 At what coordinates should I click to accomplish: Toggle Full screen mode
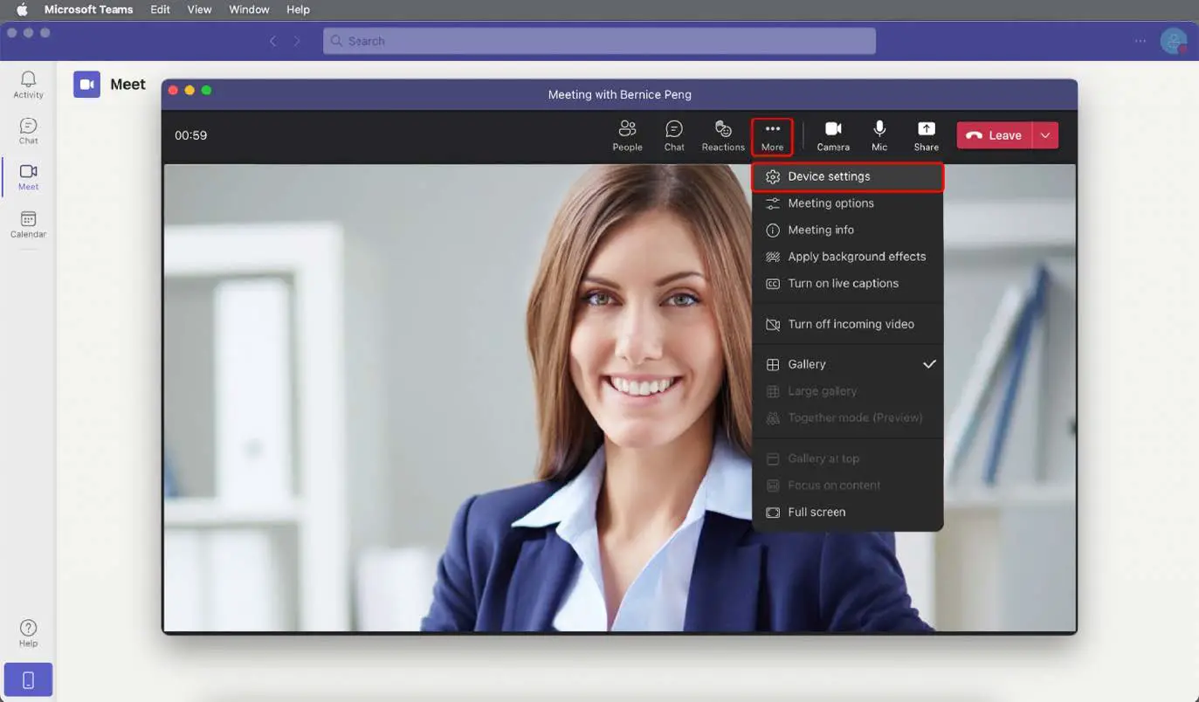tap(847, 513)
